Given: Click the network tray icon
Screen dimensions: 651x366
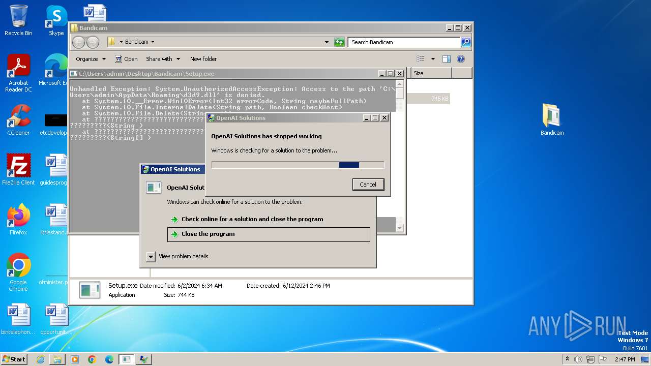Looking at the screenshot, I should point(590,359).
